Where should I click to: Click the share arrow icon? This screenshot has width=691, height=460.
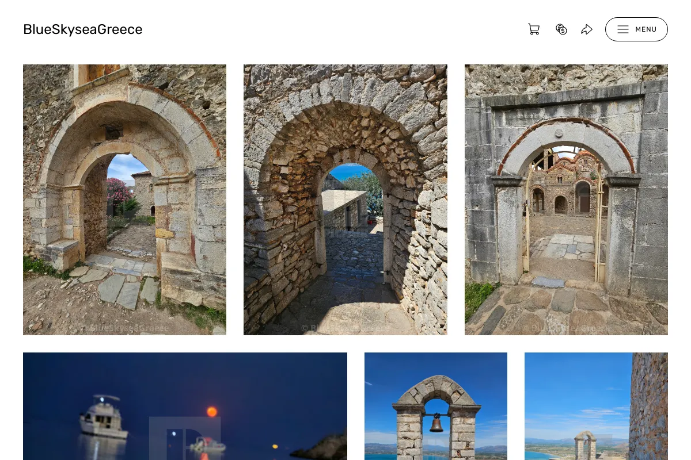pos(587,29)
